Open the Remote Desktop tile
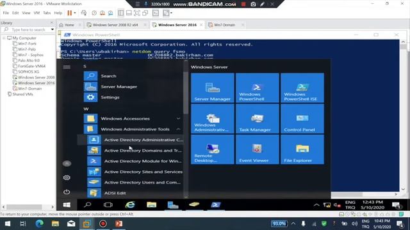The image size is (410, 230). pos(212,149)
